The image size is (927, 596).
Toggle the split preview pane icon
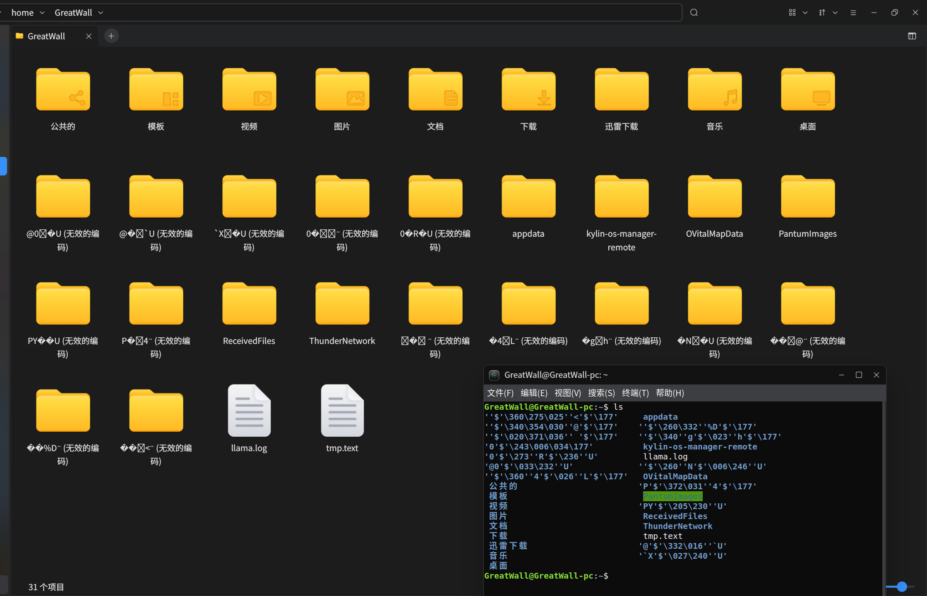912,36
